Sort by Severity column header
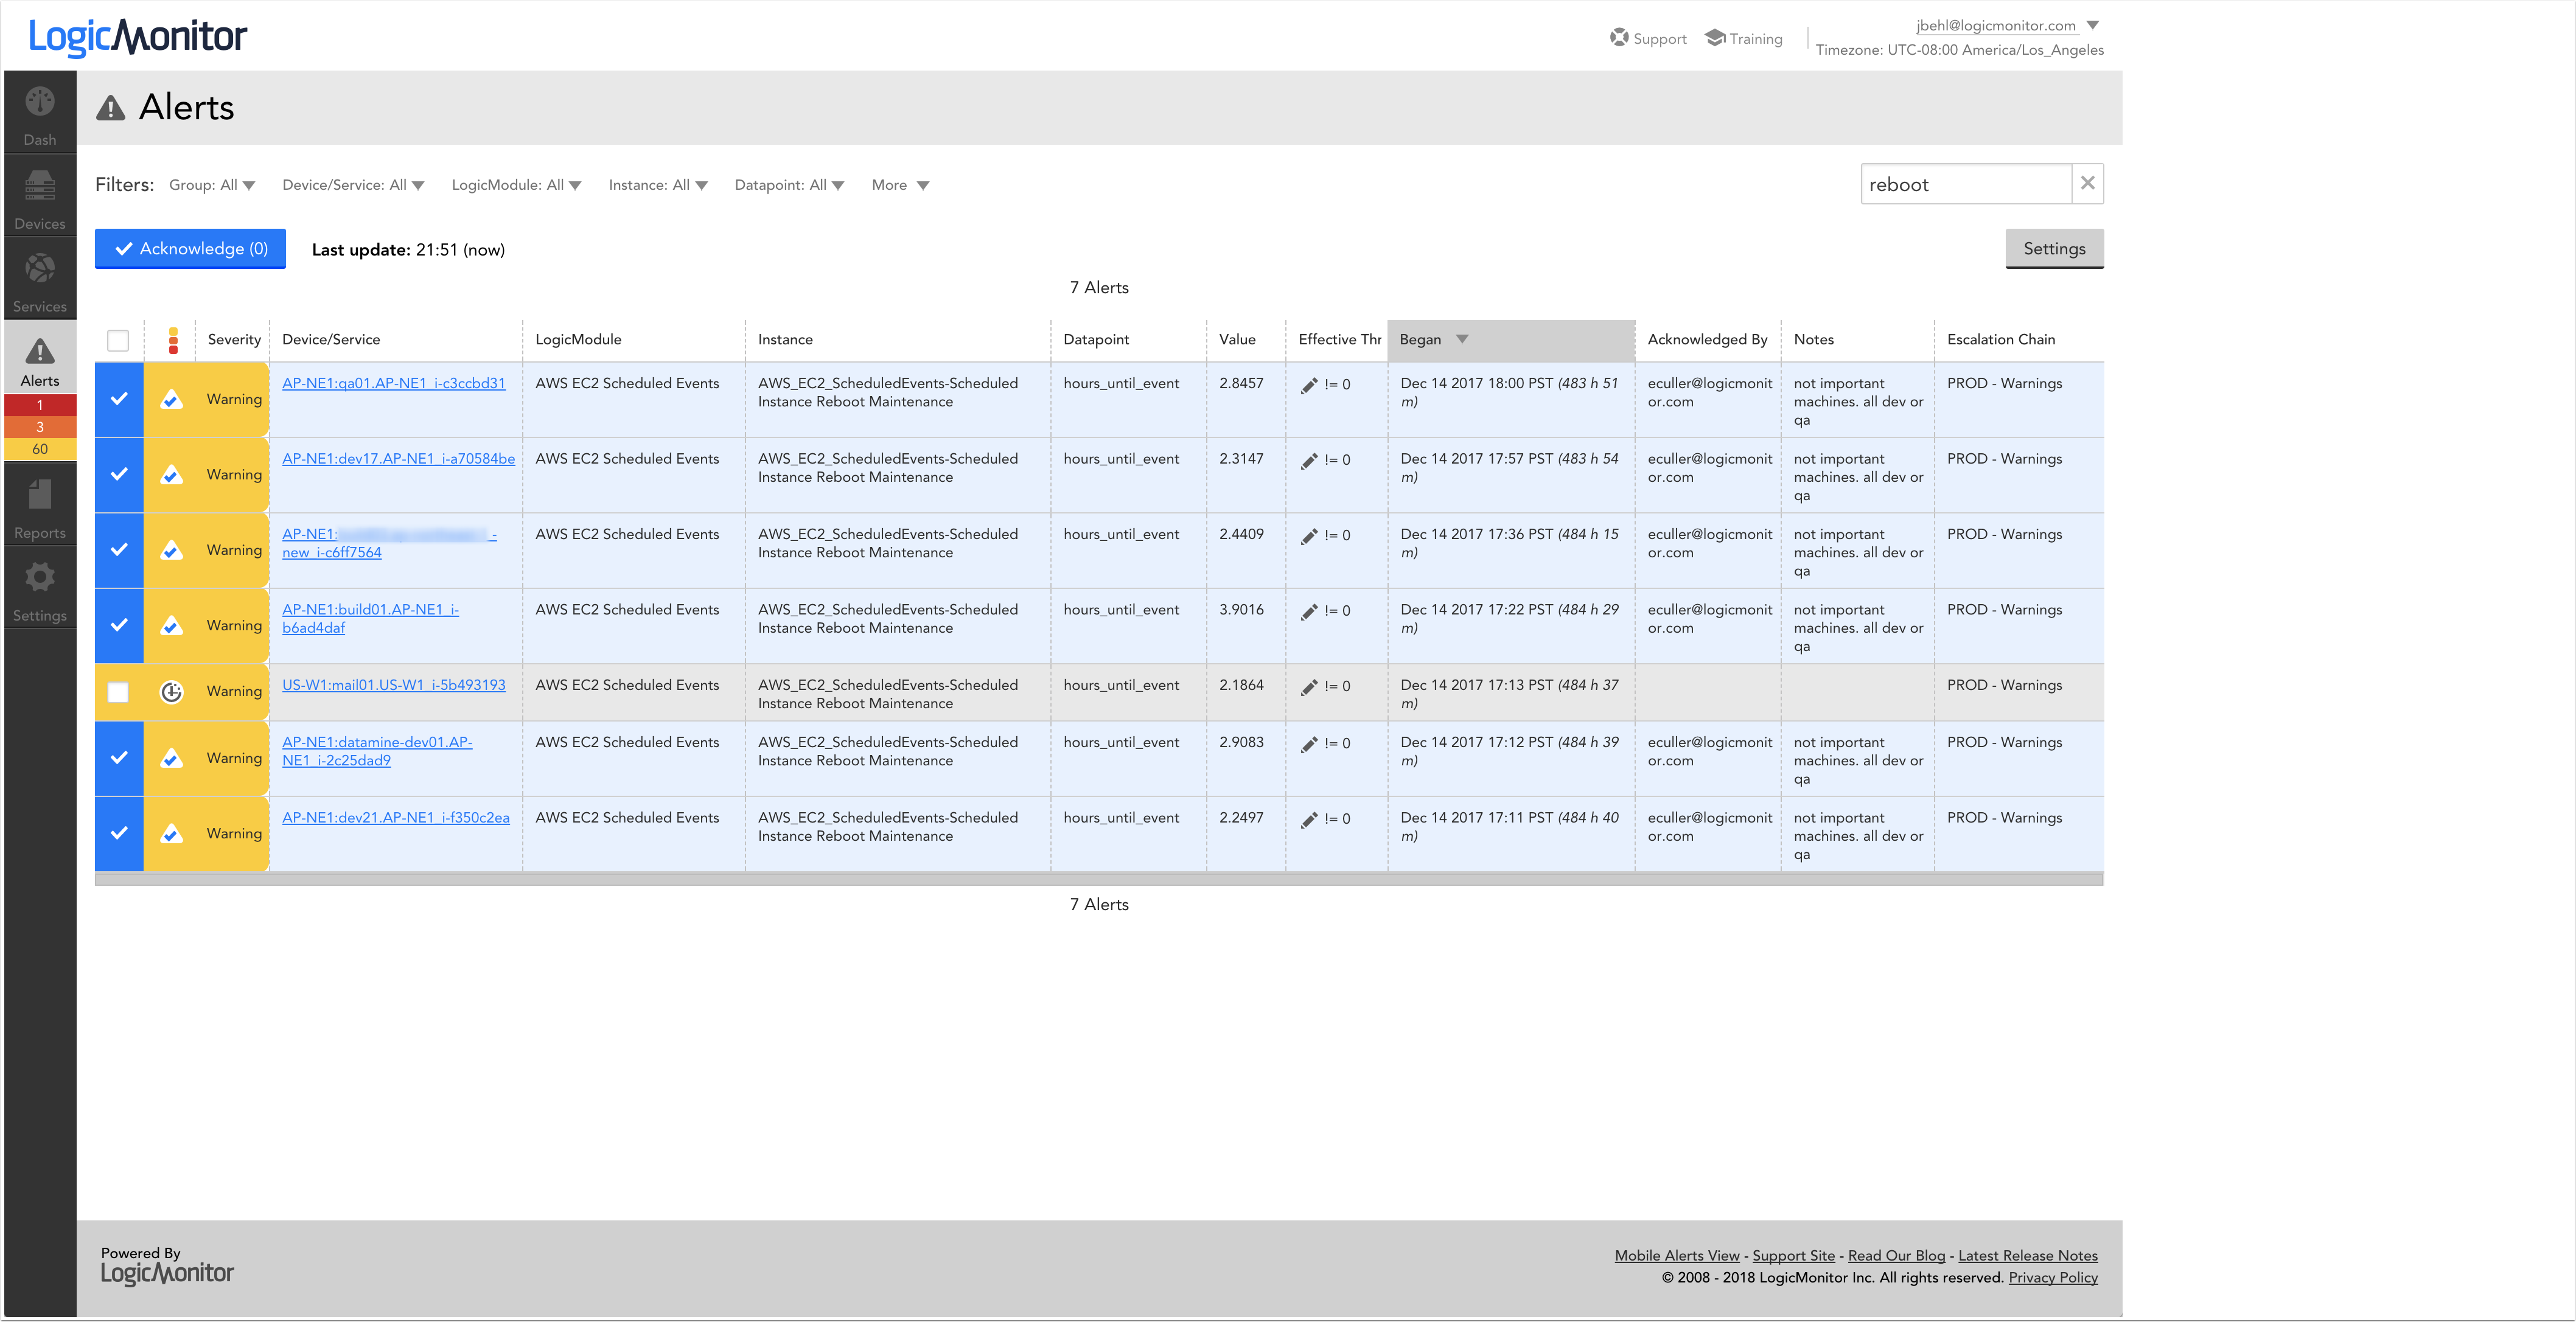The width and height of the screenshot is (2576, 1322). (234, 340)
